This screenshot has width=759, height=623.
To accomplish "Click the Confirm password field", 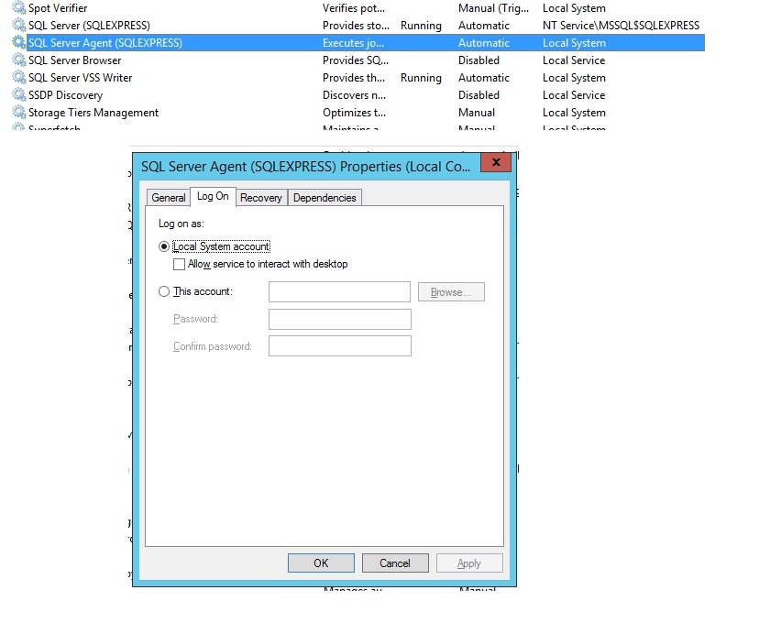I will [x=339, y=345].
